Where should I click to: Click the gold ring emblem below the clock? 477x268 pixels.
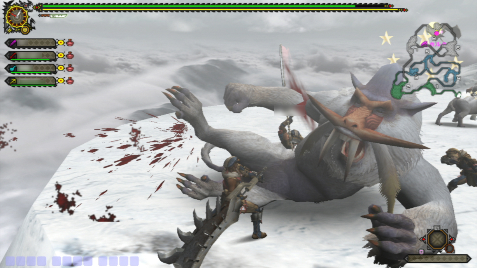25,30
